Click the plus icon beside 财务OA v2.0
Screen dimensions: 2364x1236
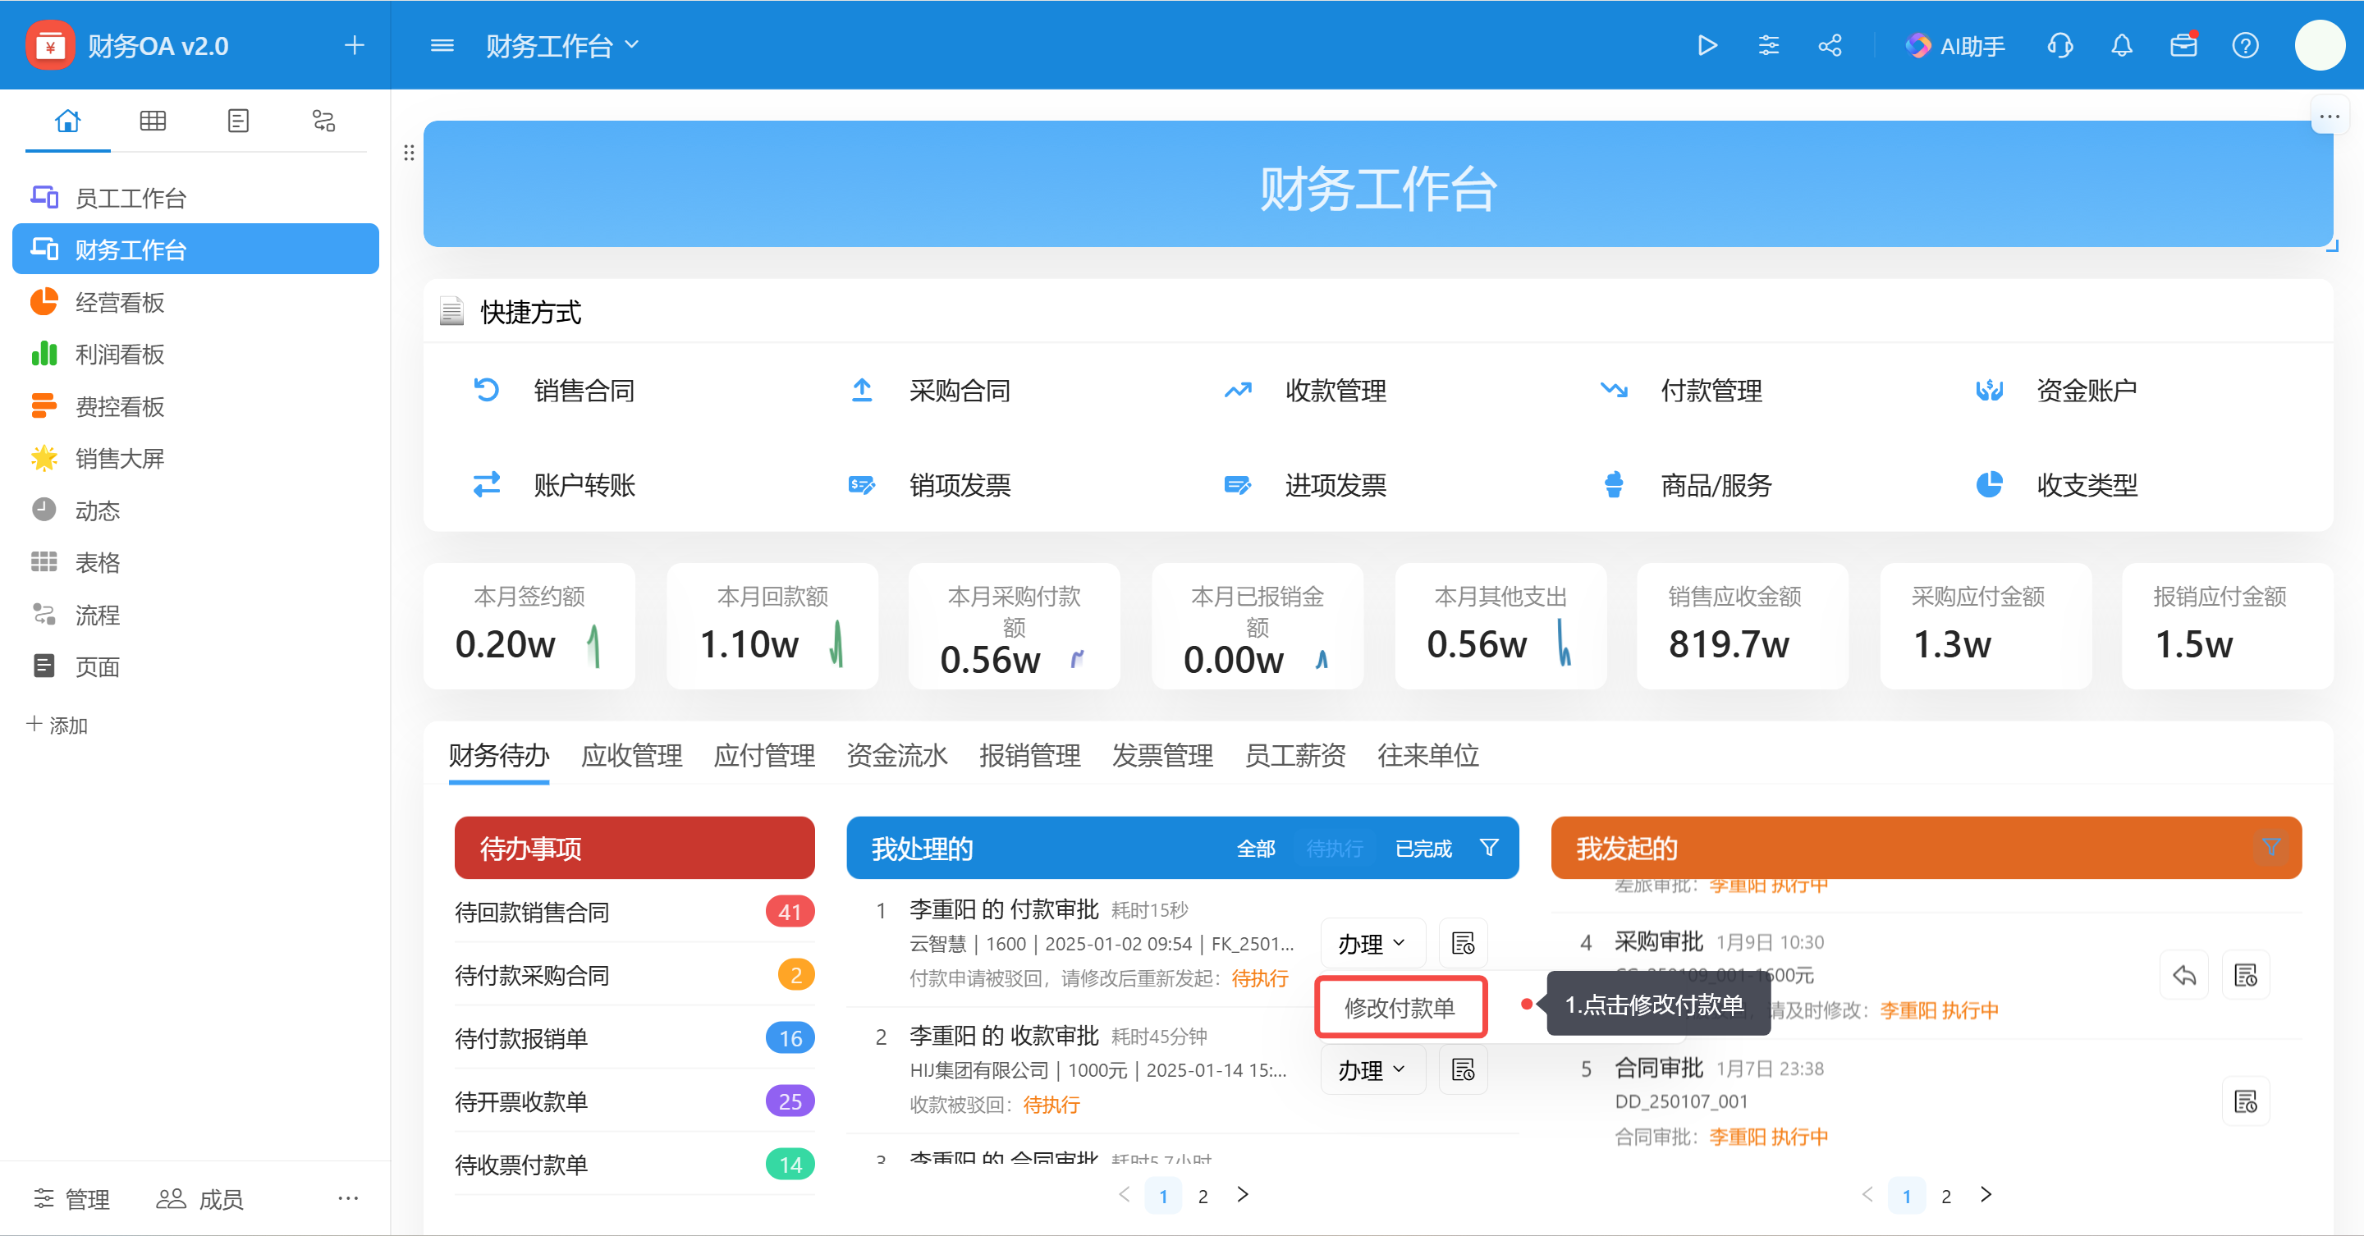[x=355, y=45]
